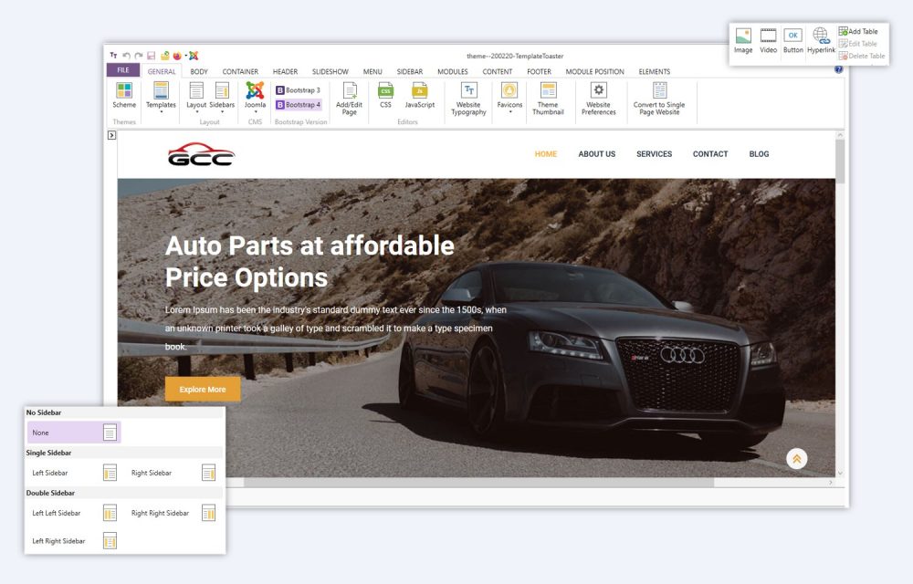This screenshot has width=913, height=584.
Task: Insert a Hyperlink element
Action: click(820, 40)
